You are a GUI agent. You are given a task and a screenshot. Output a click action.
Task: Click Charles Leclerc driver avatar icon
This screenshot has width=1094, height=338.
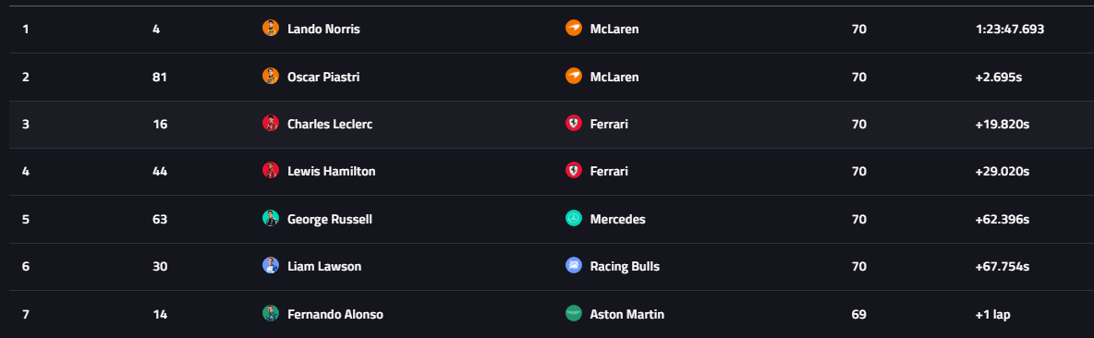point(271,124)
